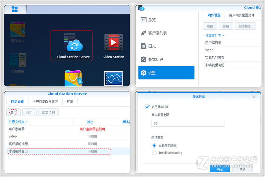This screenshot has width=265, height=177.
Task: Click 确定 confirm button in dialog
Action: pyautogui.click(x=220, y=169)
